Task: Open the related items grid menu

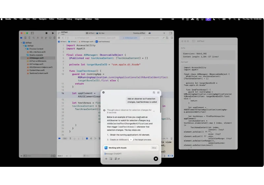Action: (x=59, y=38)
